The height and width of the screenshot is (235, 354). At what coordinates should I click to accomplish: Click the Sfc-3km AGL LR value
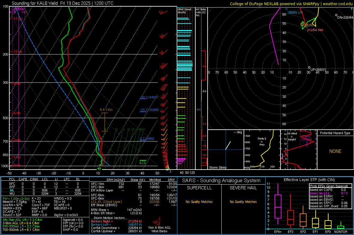[x=22, y=220]
